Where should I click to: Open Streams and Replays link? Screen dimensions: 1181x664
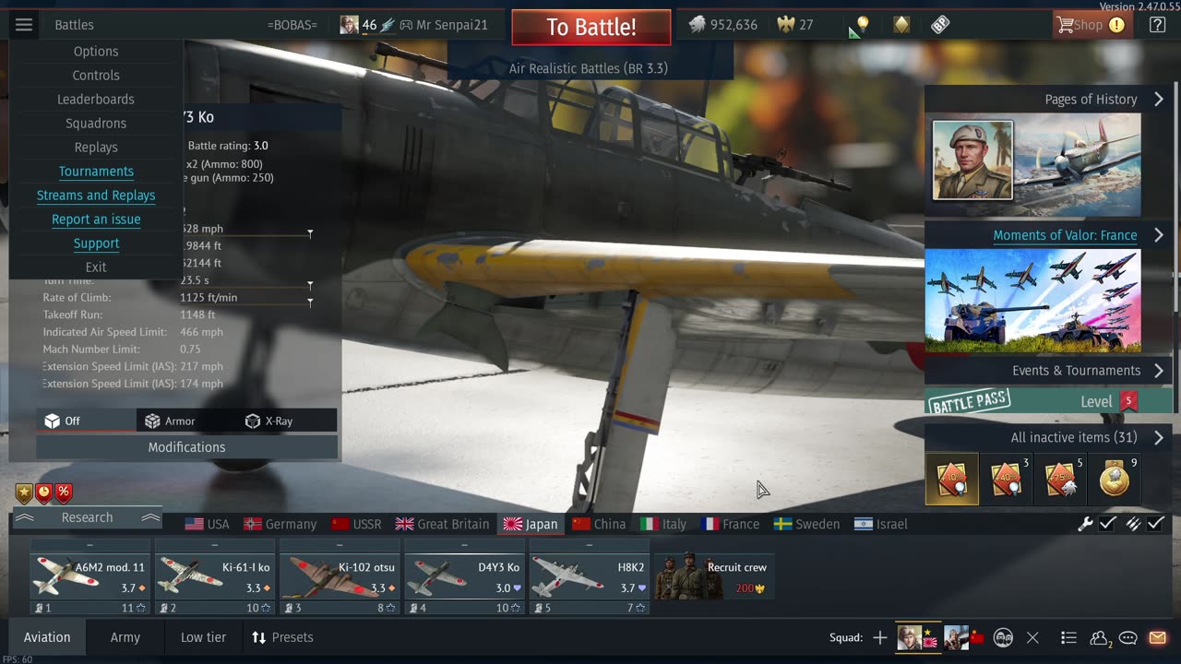click(96, 196)
